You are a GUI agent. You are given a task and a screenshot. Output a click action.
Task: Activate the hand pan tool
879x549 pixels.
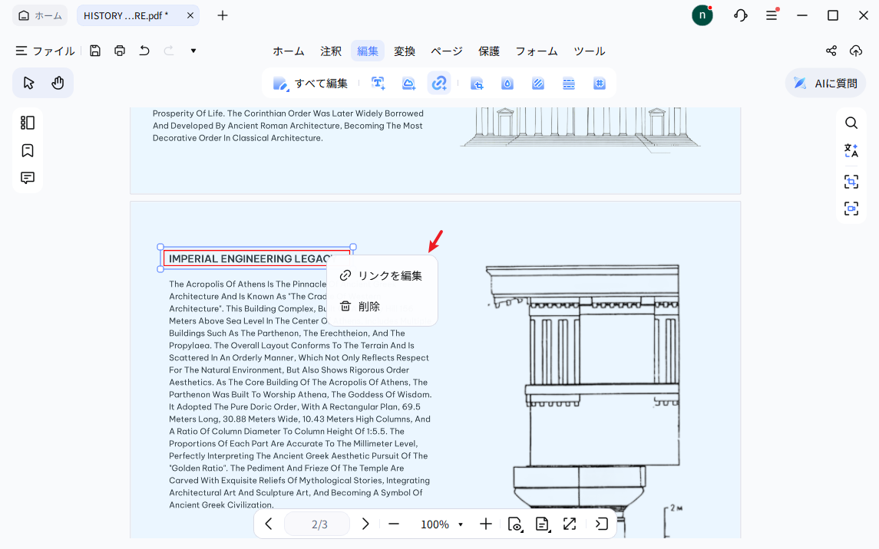58,84
